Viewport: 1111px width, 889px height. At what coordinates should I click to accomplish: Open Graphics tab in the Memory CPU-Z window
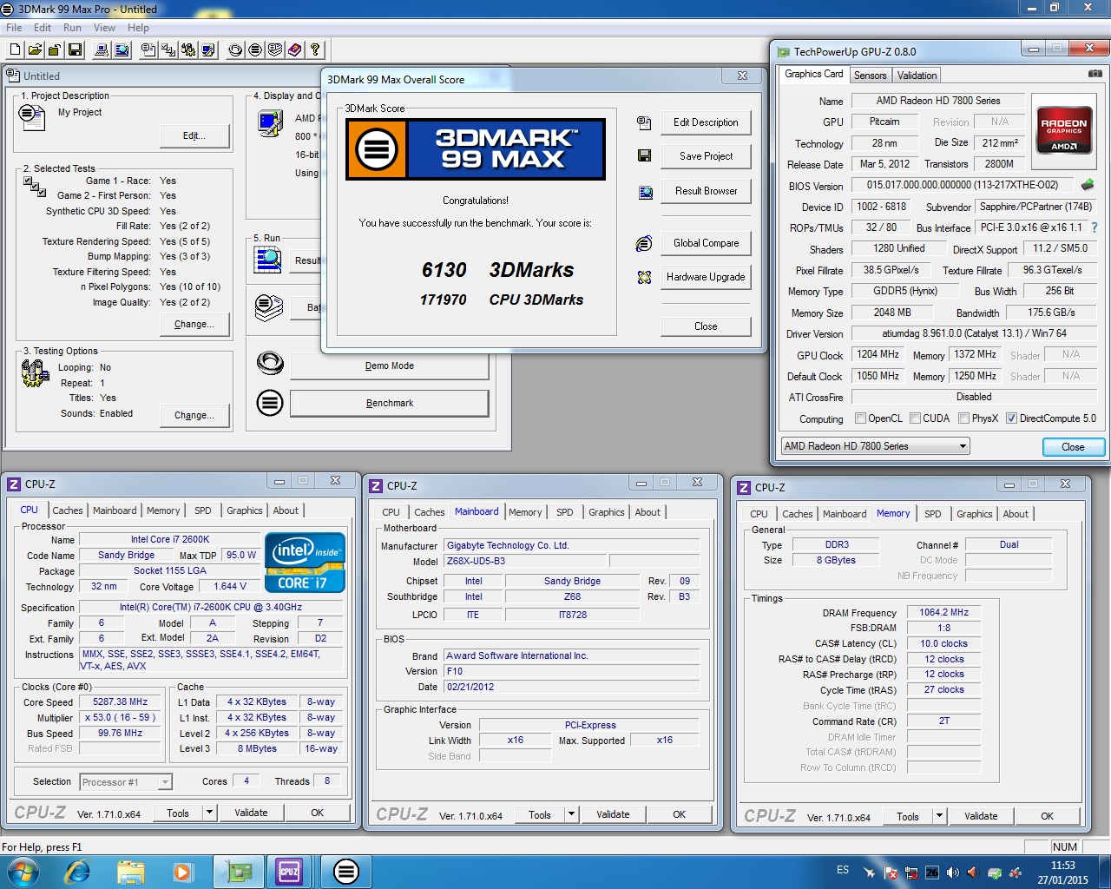974,514
